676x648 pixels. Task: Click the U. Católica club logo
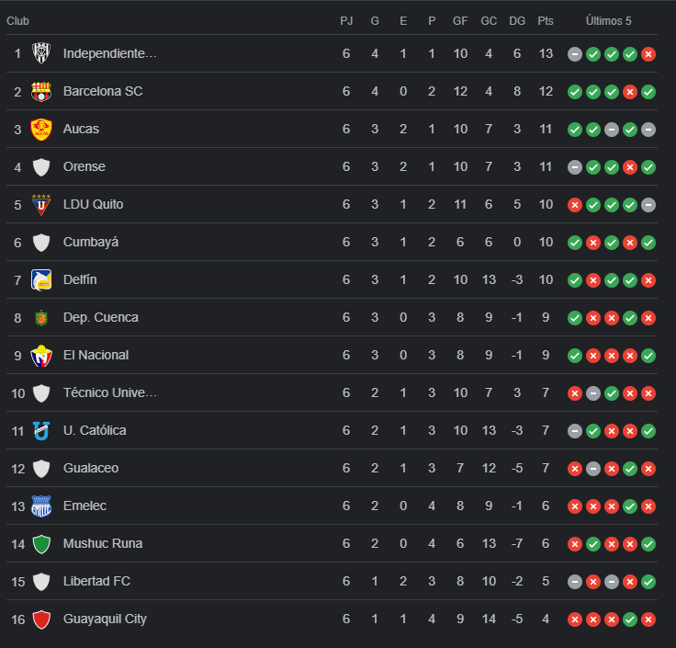[41, 430]
